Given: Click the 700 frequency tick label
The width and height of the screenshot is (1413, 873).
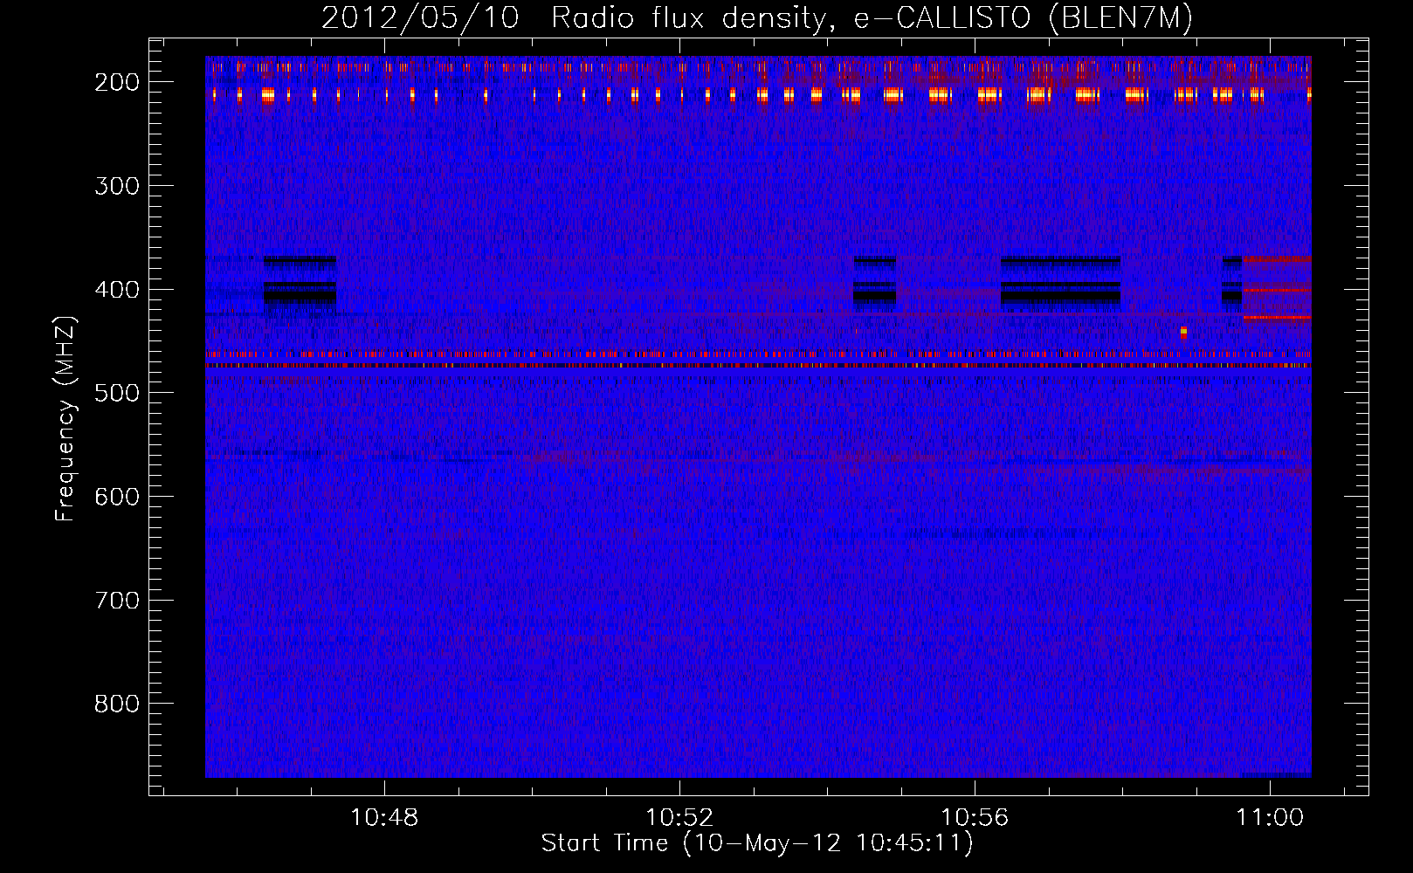Looking at the screenshot, I should tap(117, 601).
